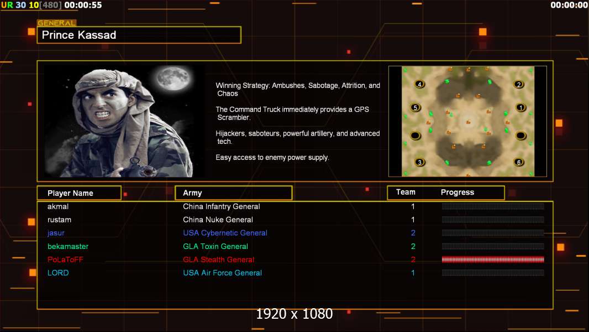Click USA Air Force General army entry
This screenshot has height=332, width=589.
click(x=222, y=273)
